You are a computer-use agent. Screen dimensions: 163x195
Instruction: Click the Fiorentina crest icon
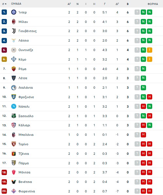click(x=14, y=191)
